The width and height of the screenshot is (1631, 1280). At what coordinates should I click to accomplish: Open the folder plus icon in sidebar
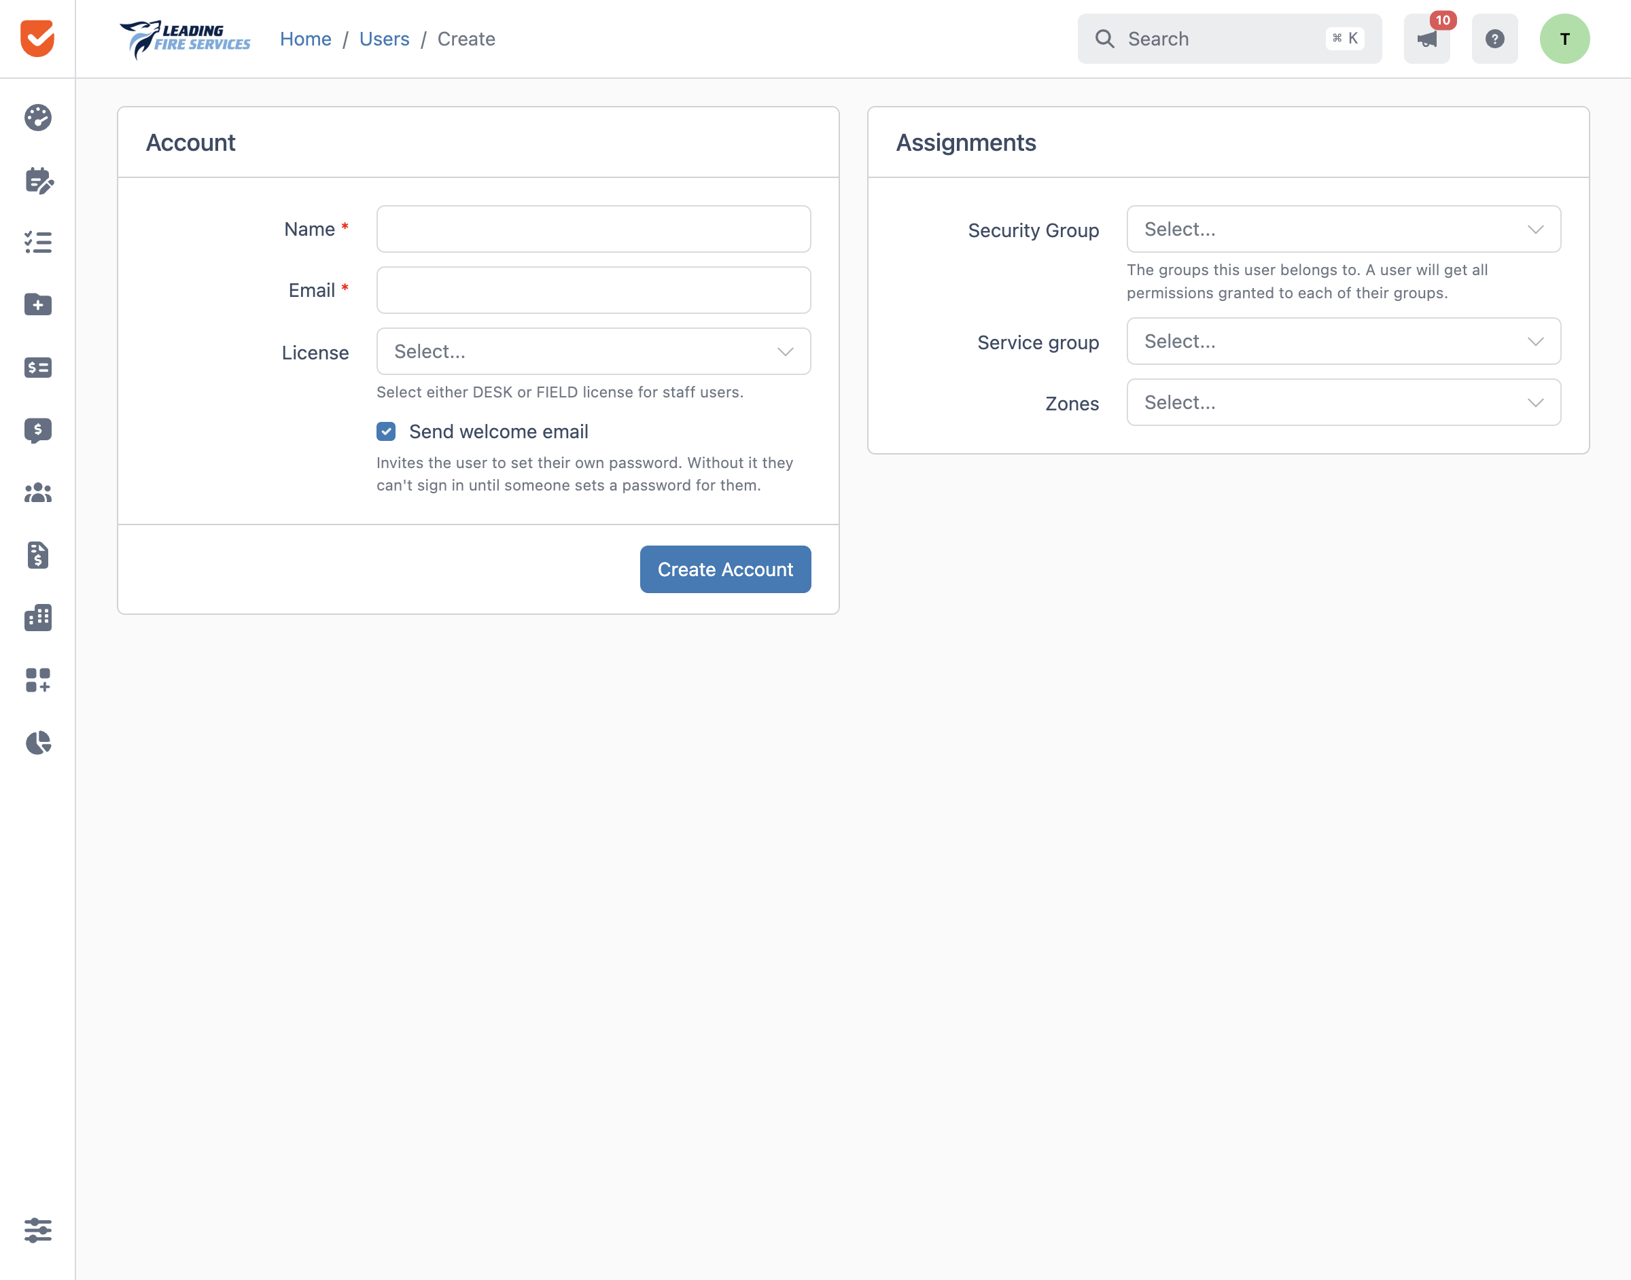point(37,304)
